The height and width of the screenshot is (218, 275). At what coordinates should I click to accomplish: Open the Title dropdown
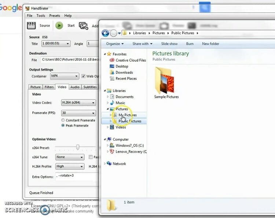[56, 44]
